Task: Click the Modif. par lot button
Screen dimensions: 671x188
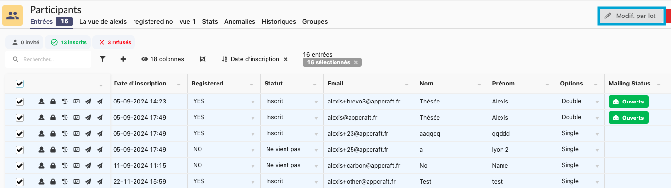Action: pos(631,16)
